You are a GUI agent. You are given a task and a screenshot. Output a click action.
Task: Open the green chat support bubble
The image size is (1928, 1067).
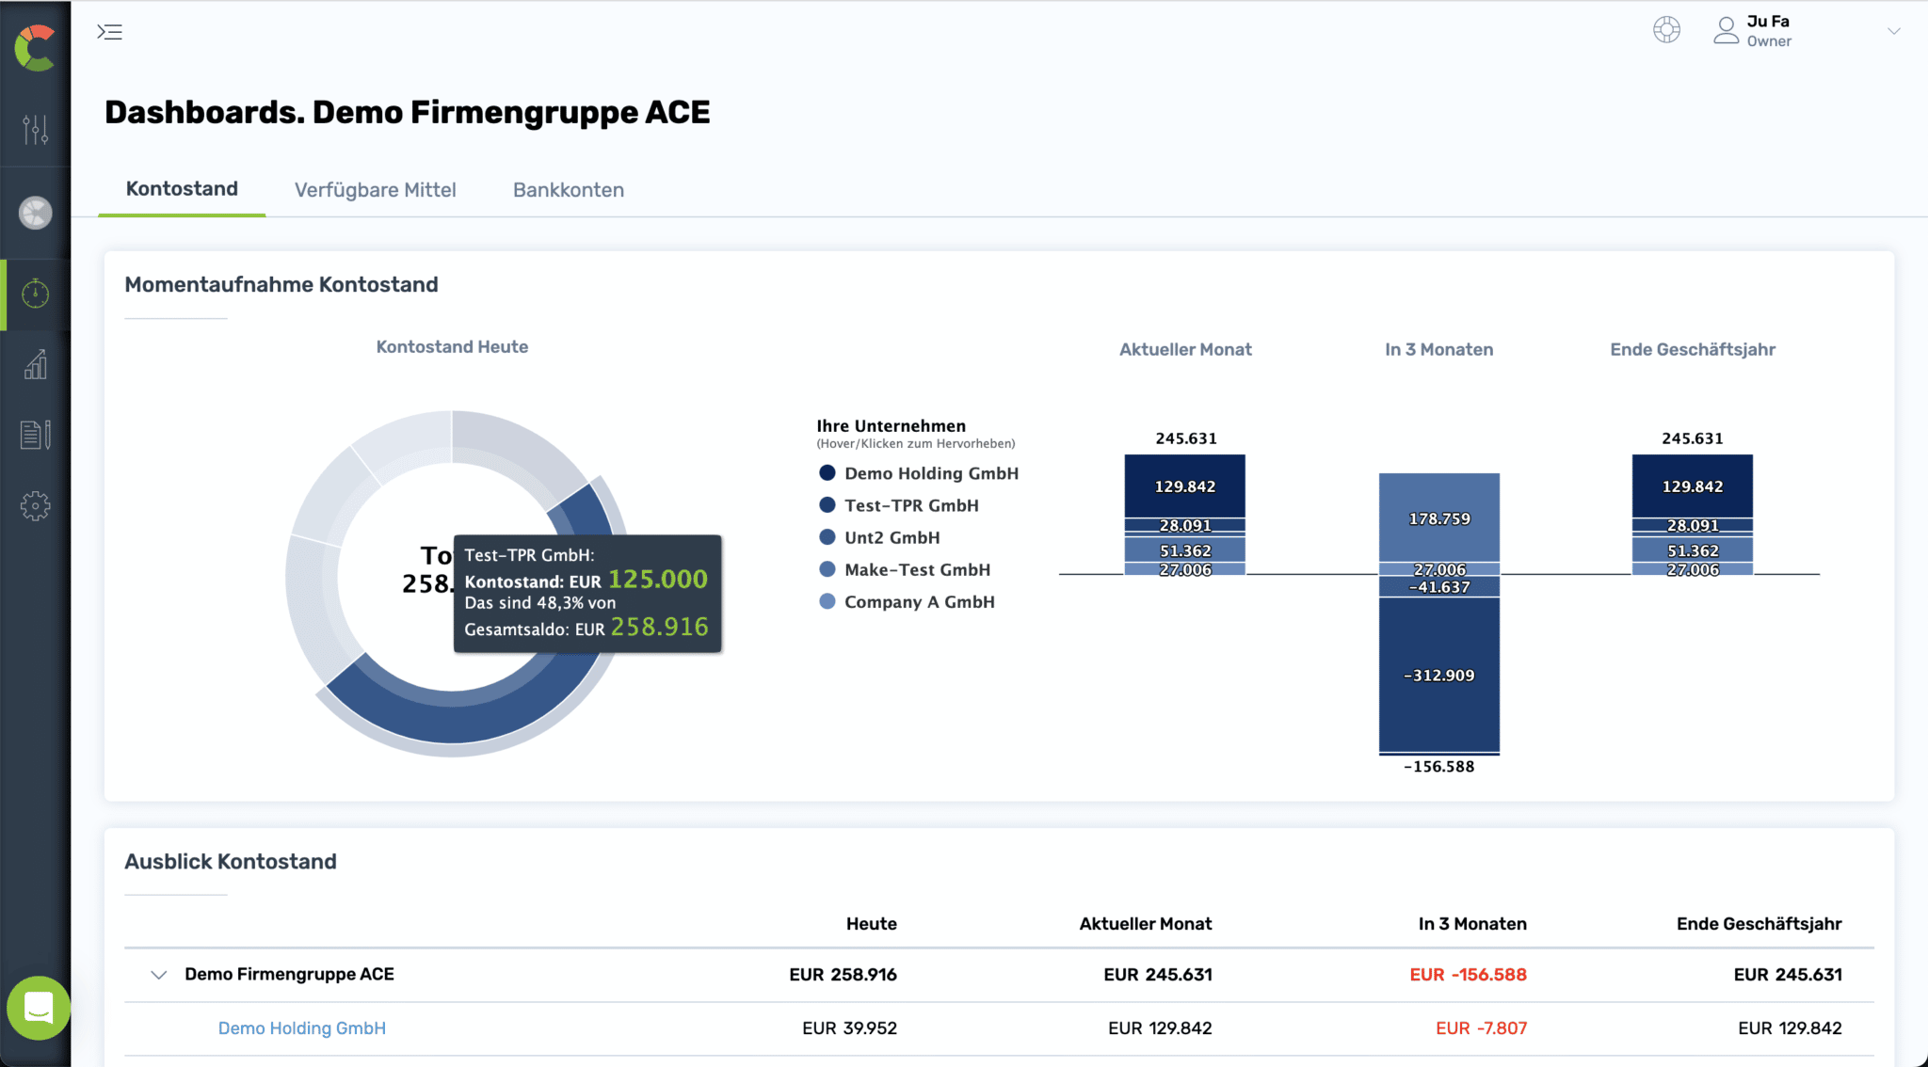[x=39, y=1008]
